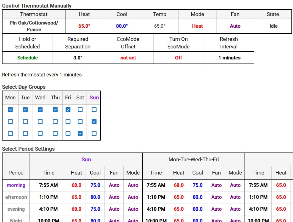The image size is (293, 222).
Task: Uncheck the checked Sat day group checkbox
Action: (80, 134)
